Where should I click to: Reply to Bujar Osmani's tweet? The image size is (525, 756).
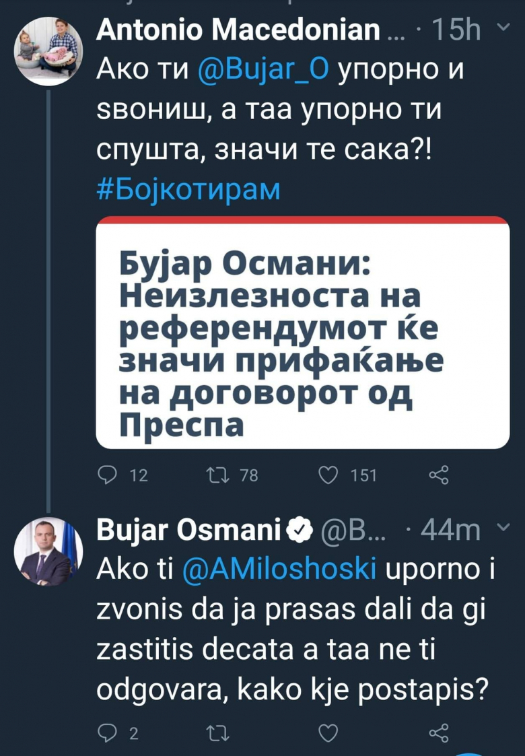pos(108,732)
